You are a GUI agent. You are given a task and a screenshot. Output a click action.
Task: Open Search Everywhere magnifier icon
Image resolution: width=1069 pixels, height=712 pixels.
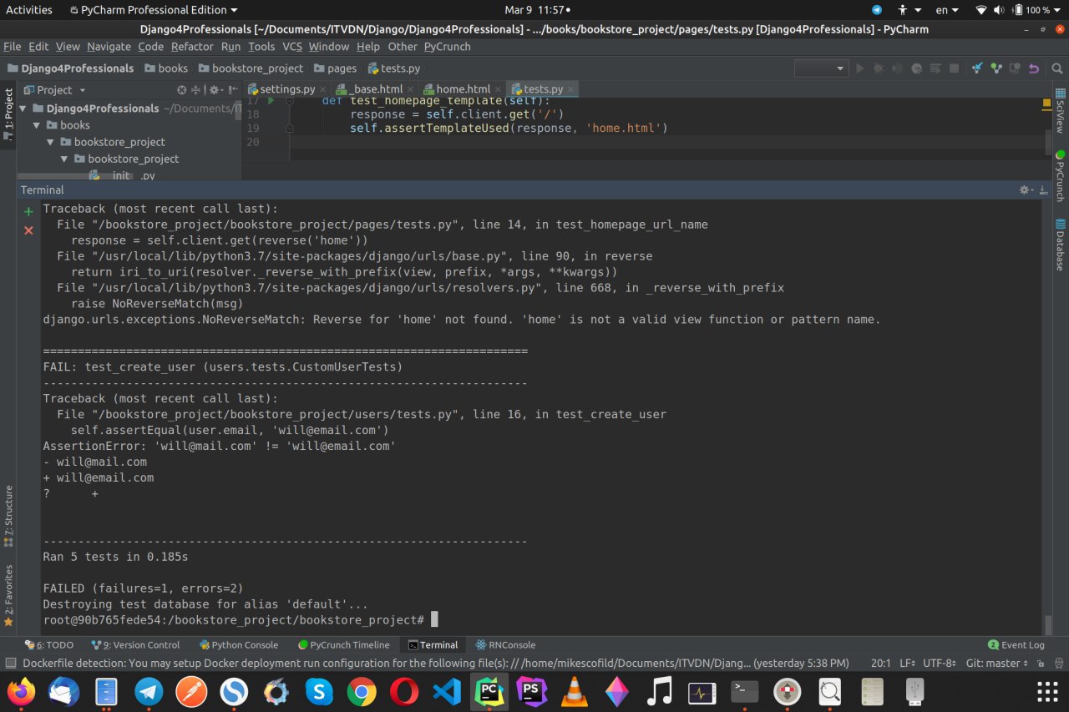[1056, 68]
